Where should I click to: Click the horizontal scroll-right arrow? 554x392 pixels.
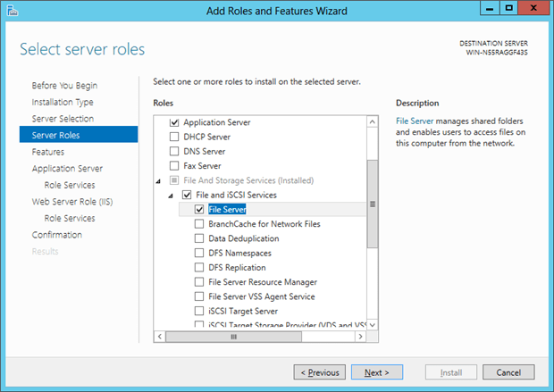[360, 337]
